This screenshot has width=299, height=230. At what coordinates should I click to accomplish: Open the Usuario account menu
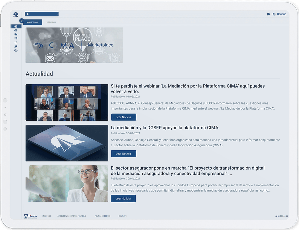pyautogui.click(x=280, y=14)
